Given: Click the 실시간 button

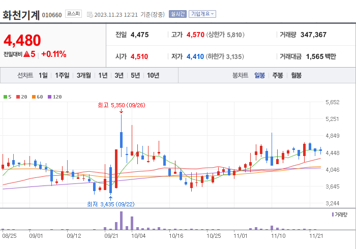Looking at the screenshot, I should pos(177,14).
